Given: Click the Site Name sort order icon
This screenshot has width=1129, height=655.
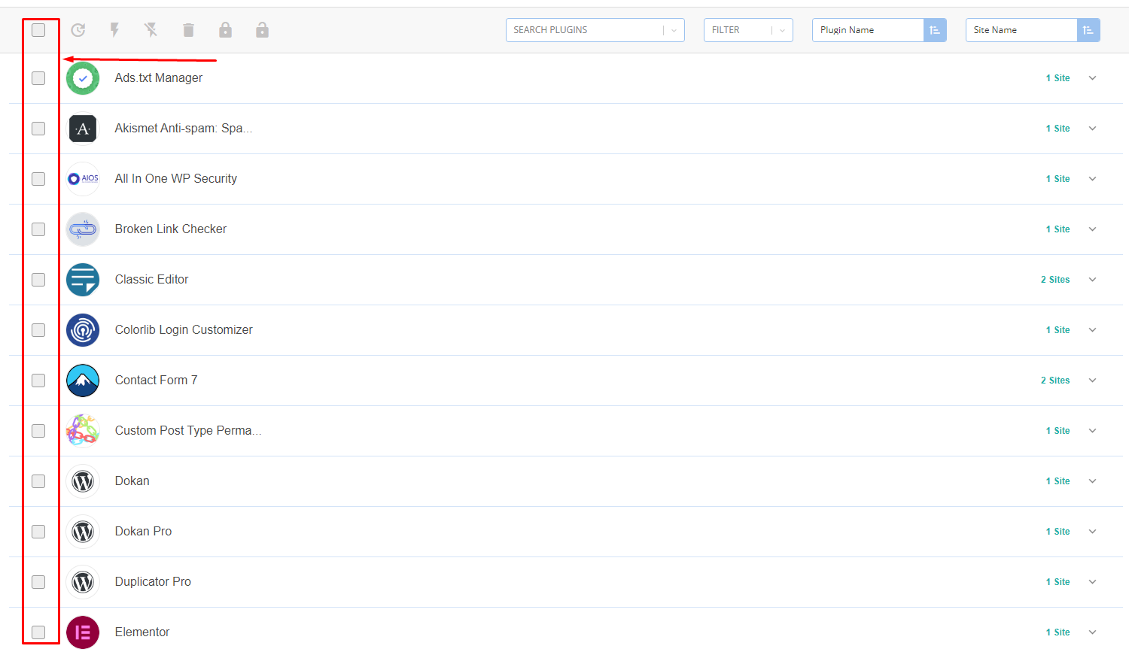Looking at the screenshot, I should (x=1088, y=30).
